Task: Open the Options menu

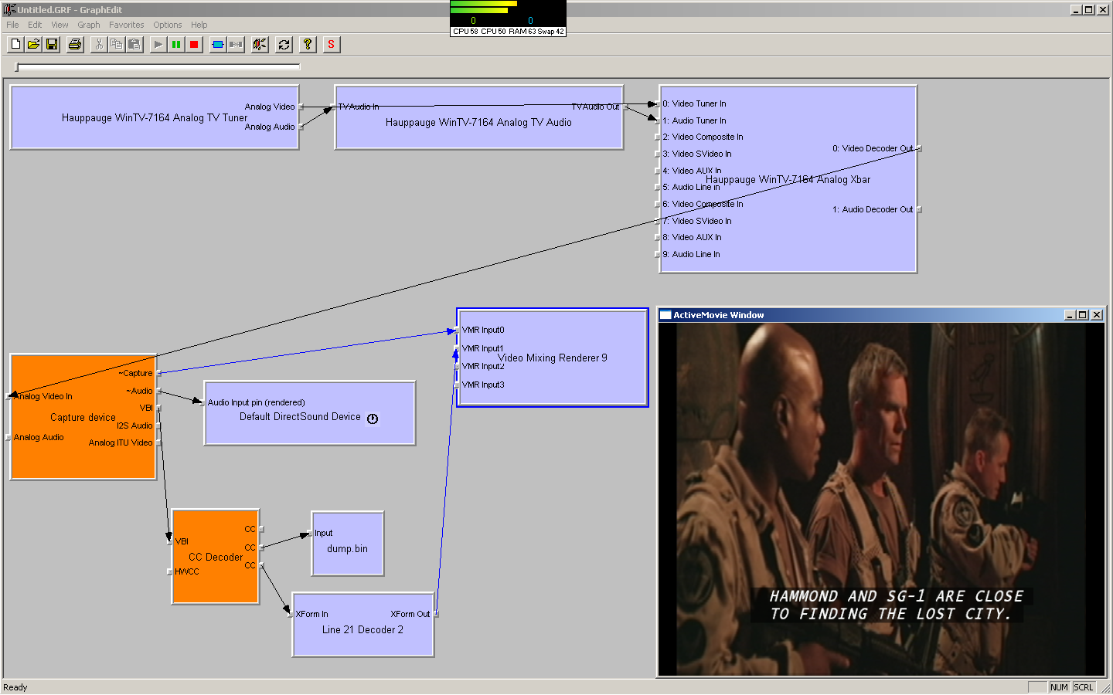Action: pos(167,25)
